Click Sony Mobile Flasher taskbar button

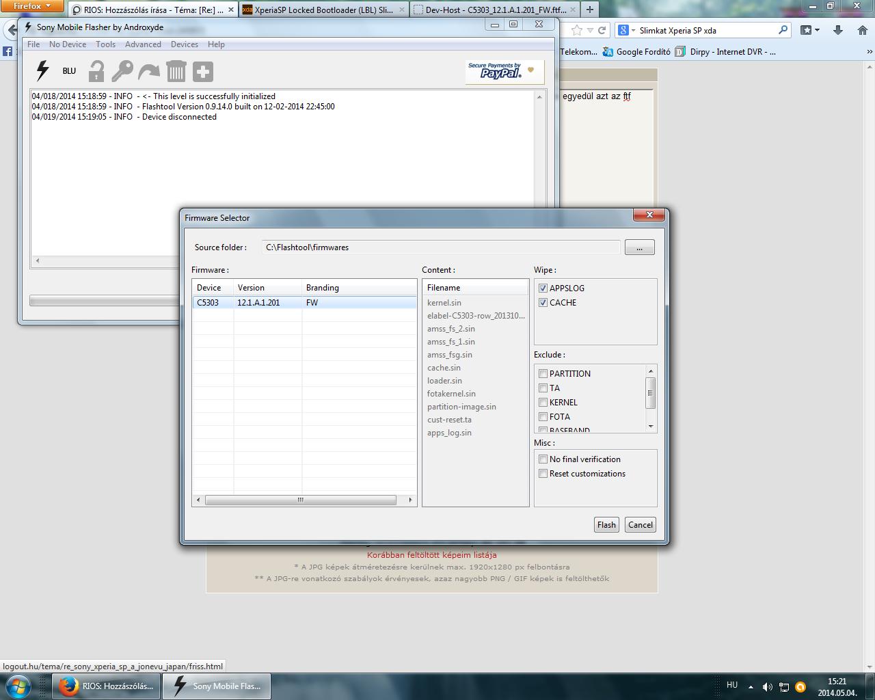tap(217, 686)
